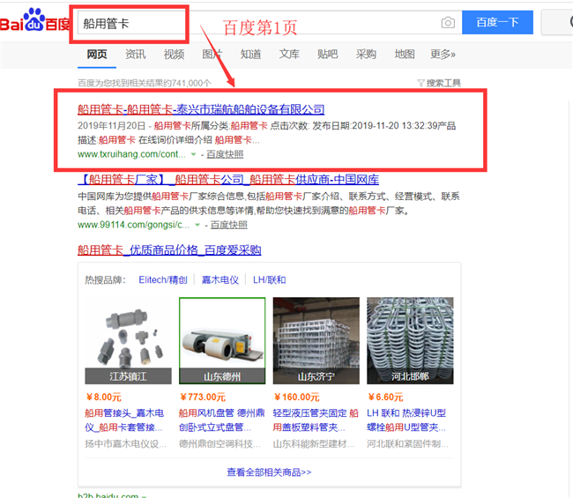Image resolution: width=573 pixels, height=498 pixels.
Task: Select the Elitech/精创 brand link
Action: click(x=163, y=280)
